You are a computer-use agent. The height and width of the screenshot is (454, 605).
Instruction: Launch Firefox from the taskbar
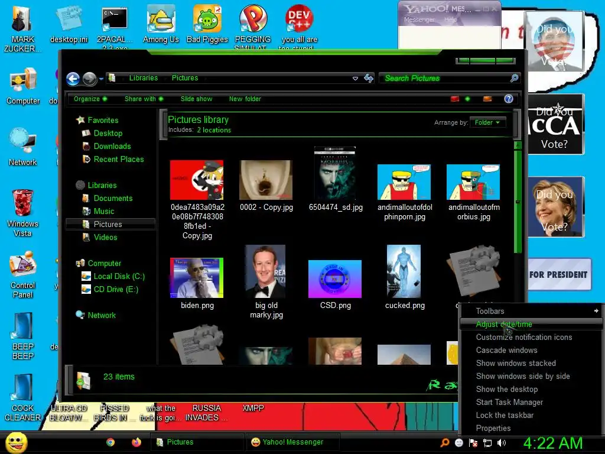(136, 442)
